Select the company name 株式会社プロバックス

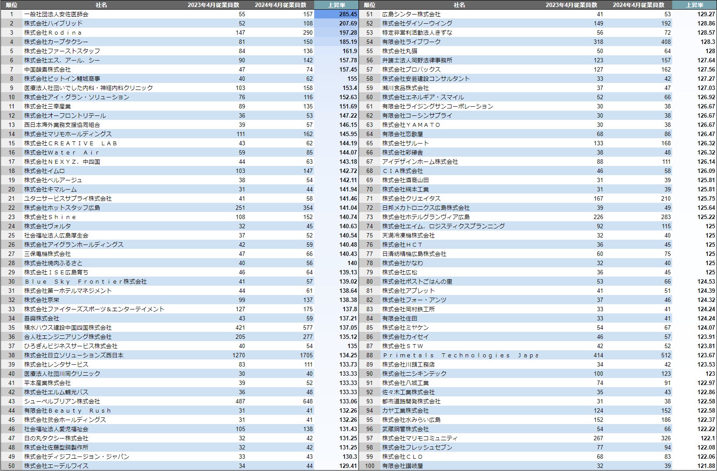click(x=411, y=69)
